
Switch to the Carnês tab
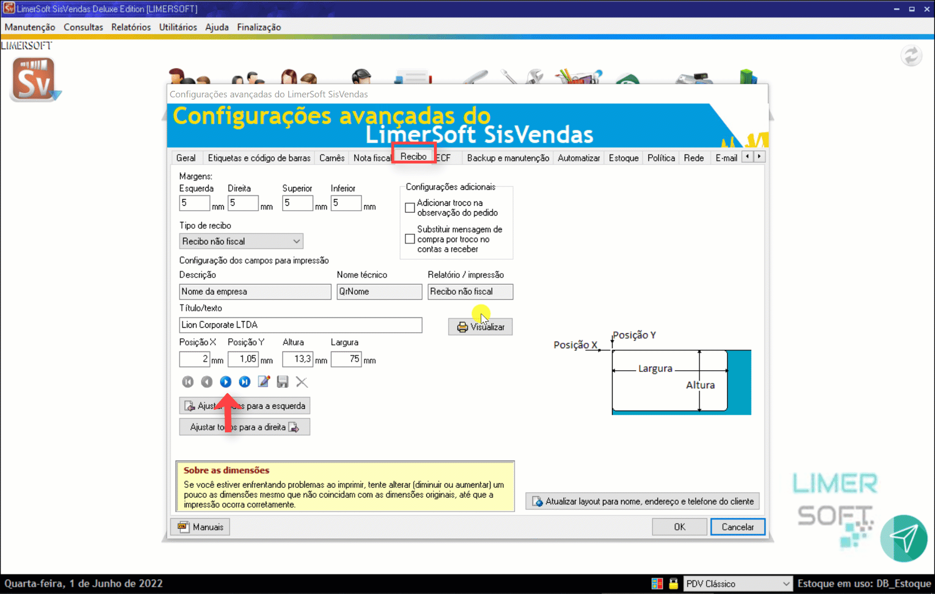pos(332,158)
